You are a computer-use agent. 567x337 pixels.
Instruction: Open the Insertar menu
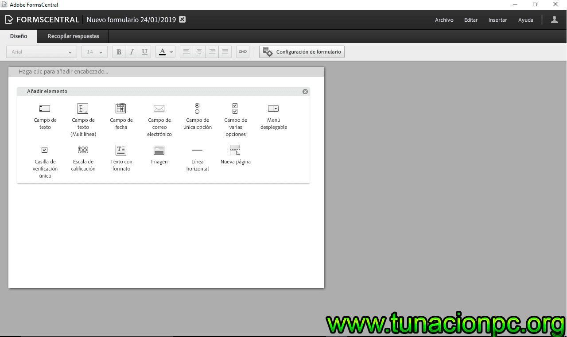(x=497, y=20)
